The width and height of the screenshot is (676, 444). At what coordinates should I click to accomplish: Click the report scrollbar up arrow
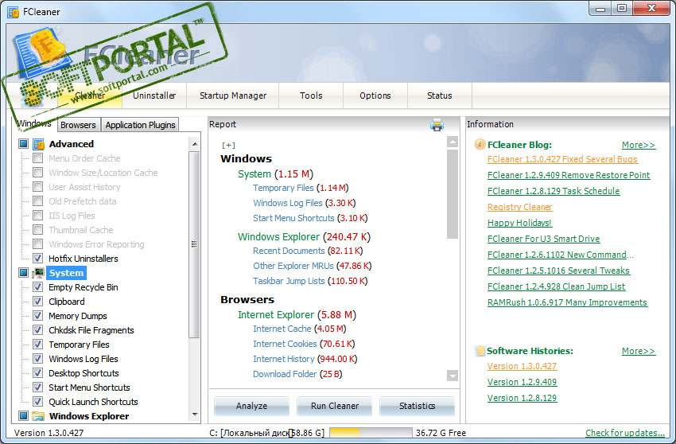point(453,142)
